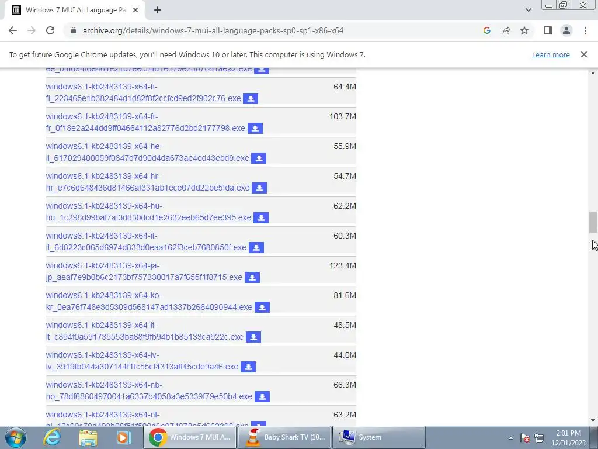Go back with Chrome back arrow

coord(13,30)
